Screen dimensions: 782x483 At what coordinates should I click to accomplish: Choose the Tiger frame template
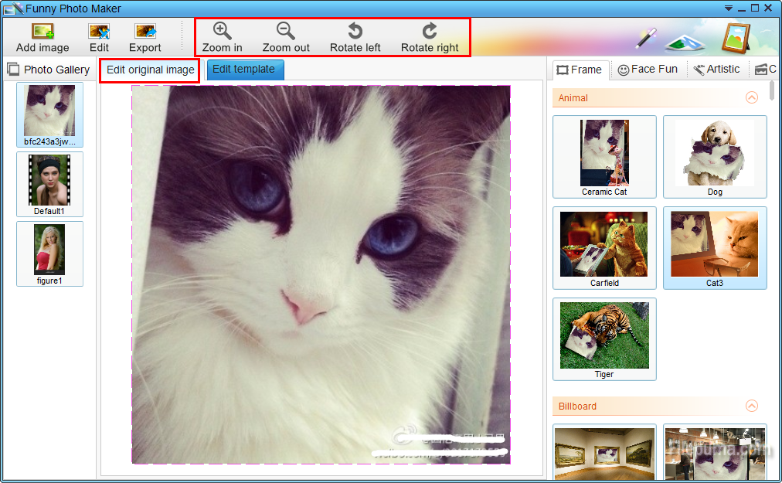tap(604, 338)
